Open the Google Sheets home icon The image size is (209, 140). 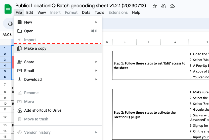pyautogui.click(x=8, y=9)
